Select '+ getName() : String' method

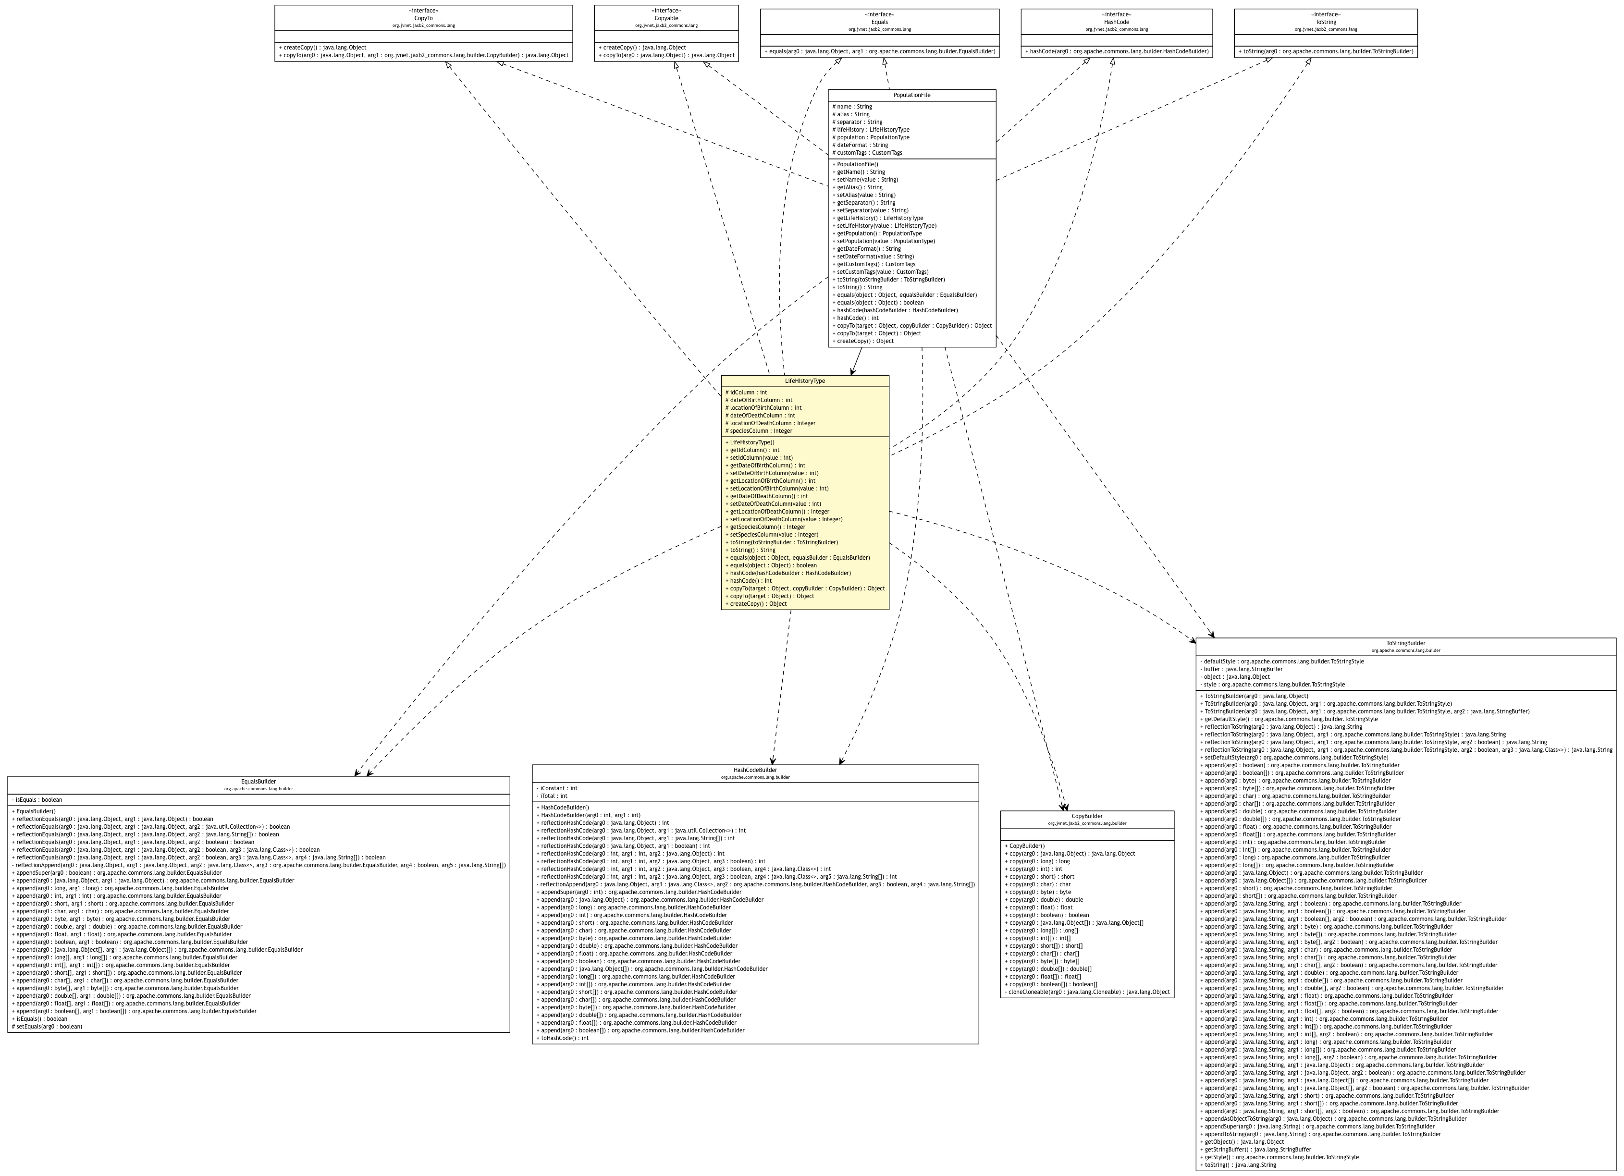point(859,172)
